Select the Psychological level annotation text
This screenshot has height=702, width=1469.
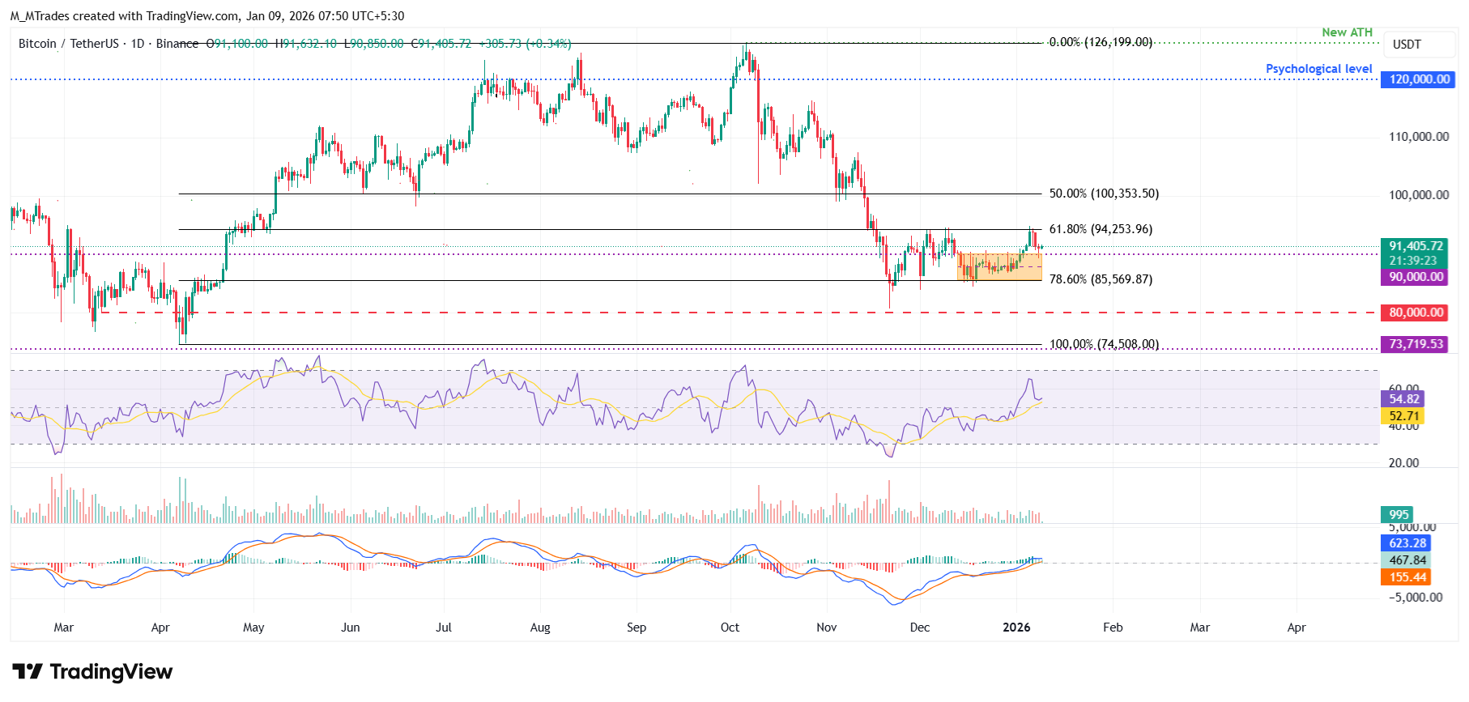[1318, 69]
